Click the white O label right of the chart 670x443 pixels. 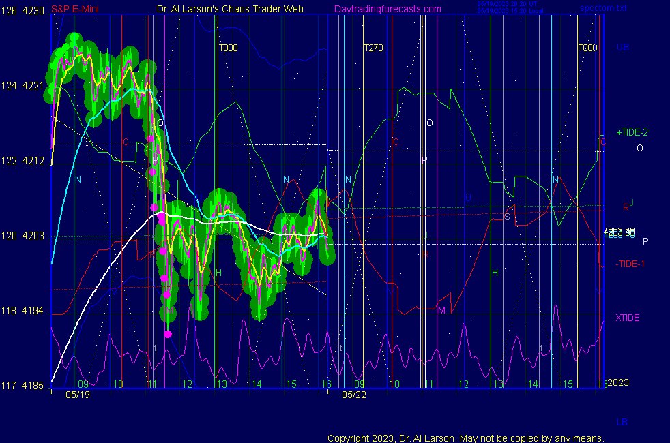click(640, 148)
